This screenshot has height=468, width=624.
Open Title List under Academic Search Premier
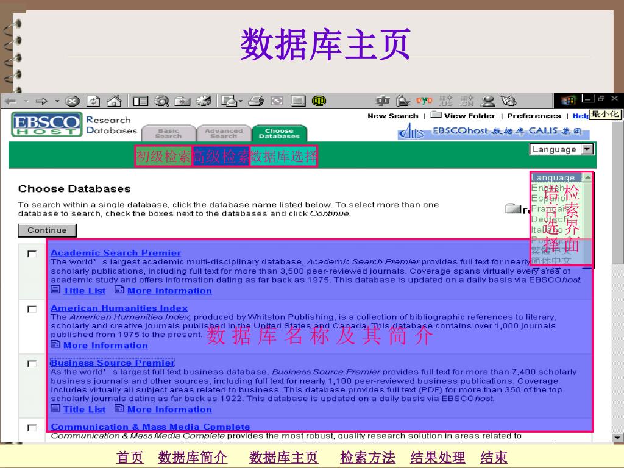[x=84, y=291]
